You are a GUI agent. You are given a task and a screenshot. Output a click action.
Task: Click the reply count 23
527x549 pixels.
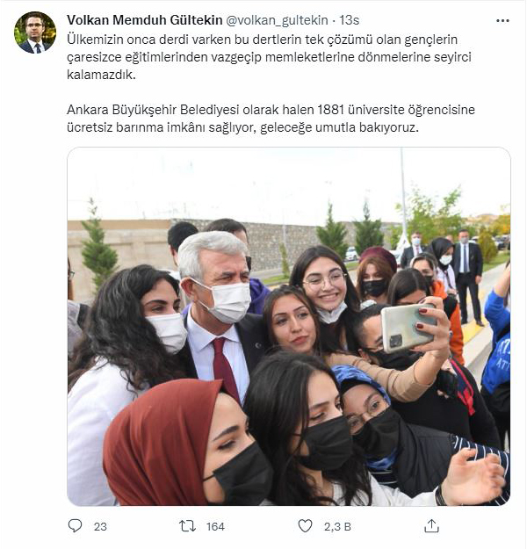pos(100,526)
